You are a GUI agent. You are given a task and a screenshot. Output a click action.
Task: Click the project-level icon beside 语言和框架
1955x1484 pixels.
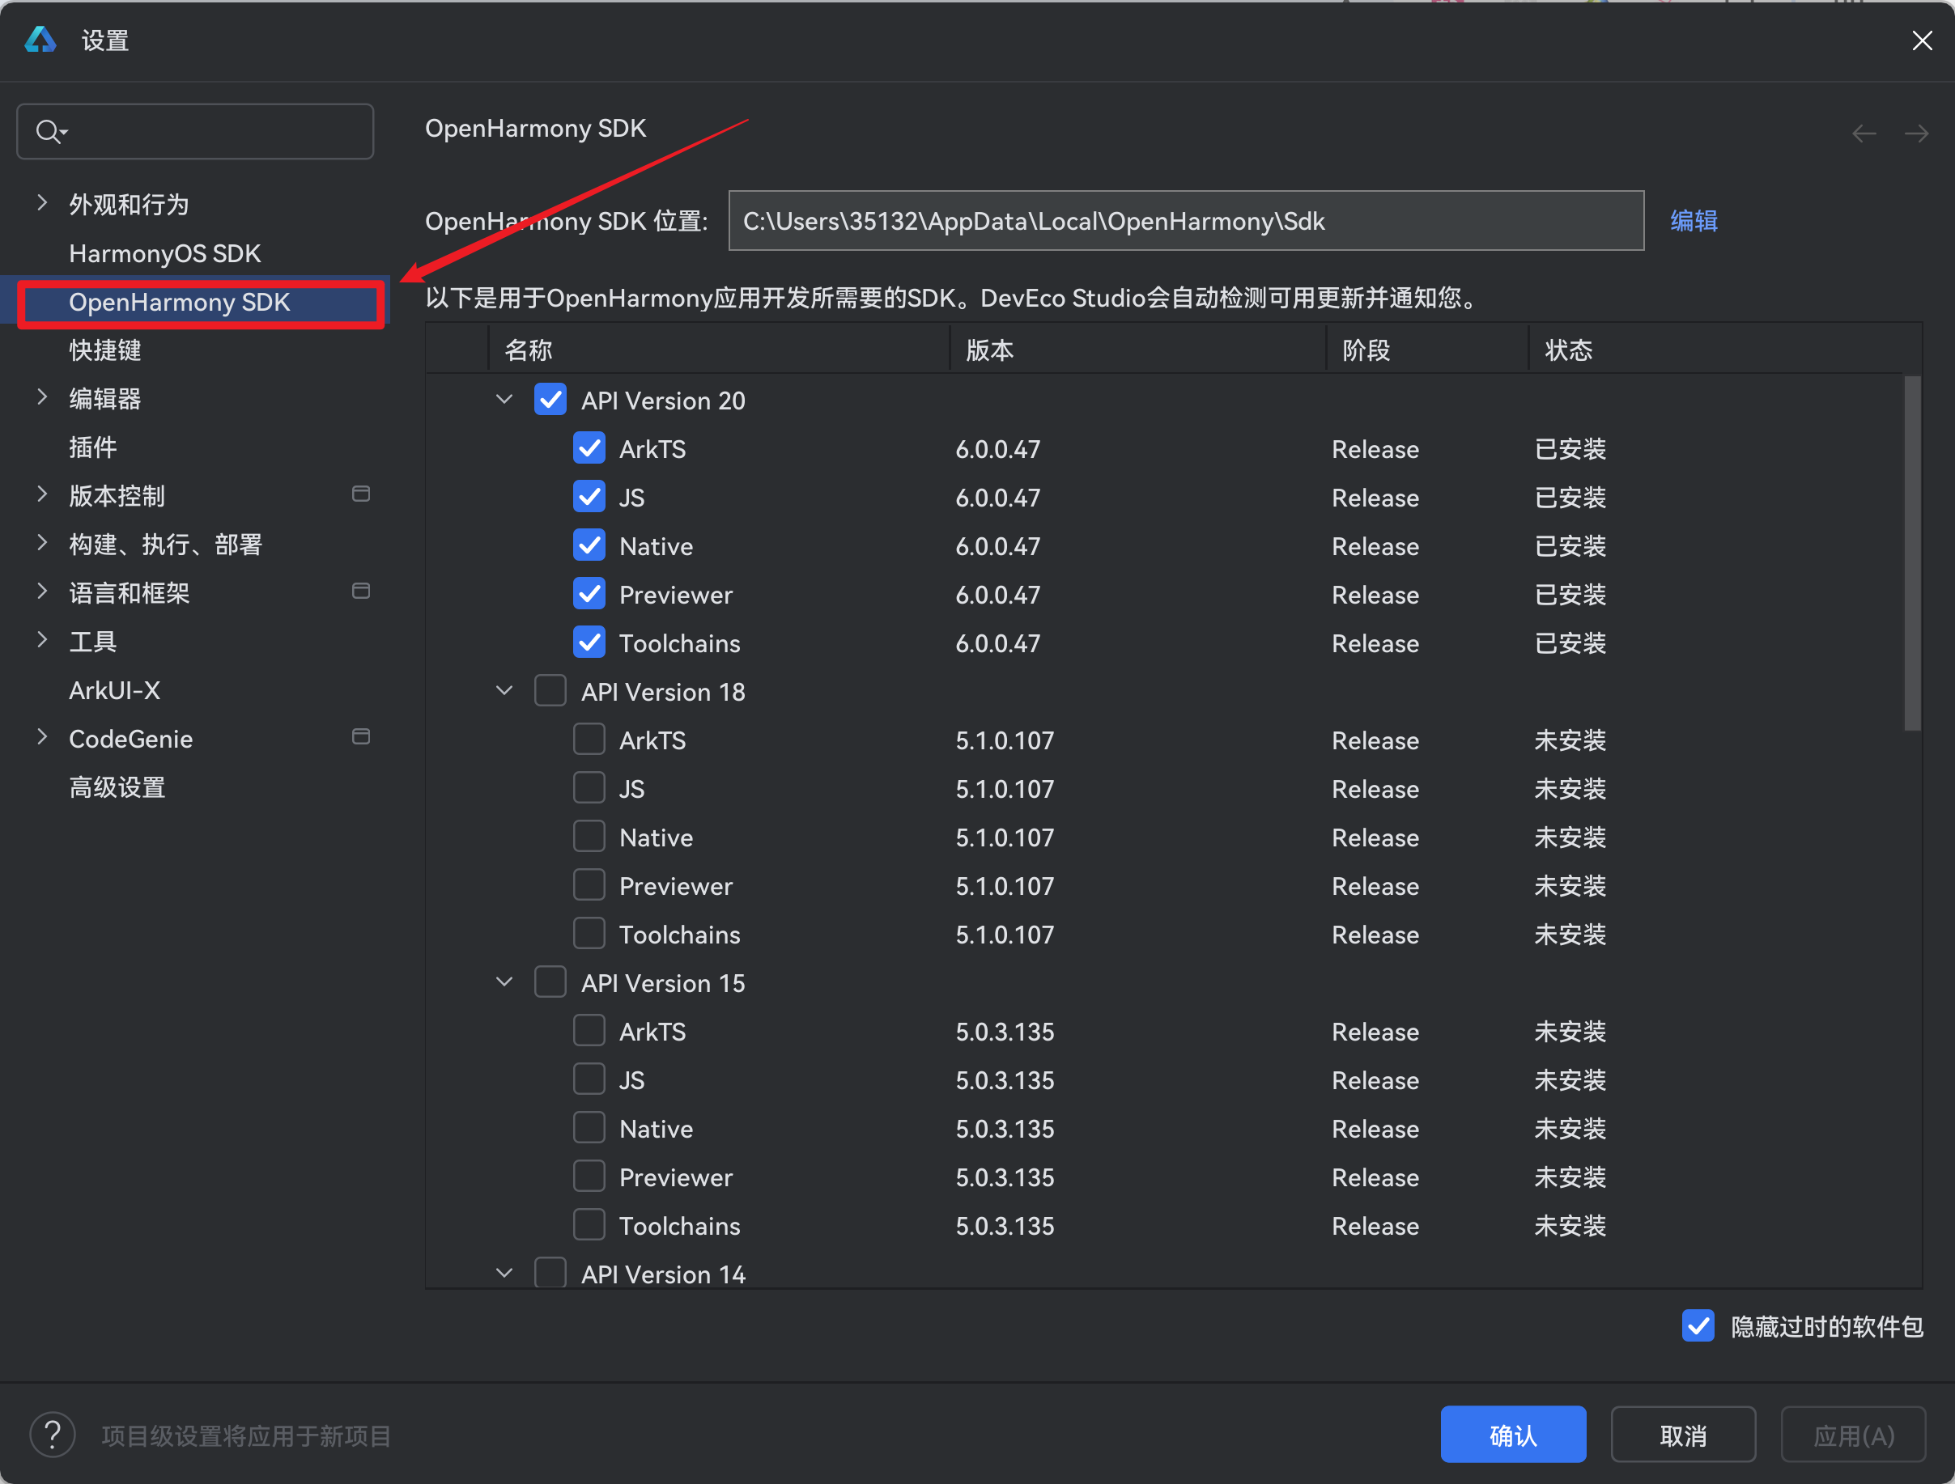click(360, 591)
